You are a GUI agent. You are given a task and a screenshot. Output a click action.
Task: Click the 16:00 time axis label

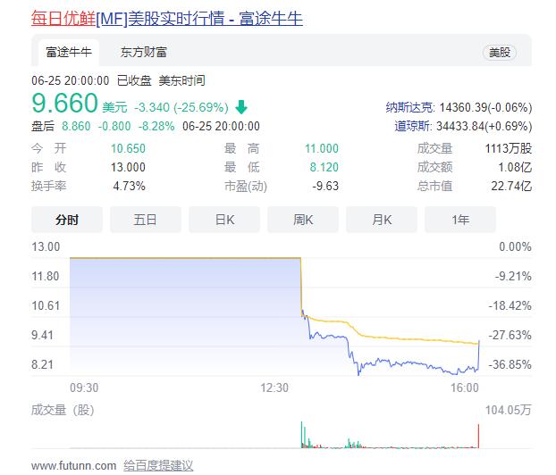[x=465, y=387]
